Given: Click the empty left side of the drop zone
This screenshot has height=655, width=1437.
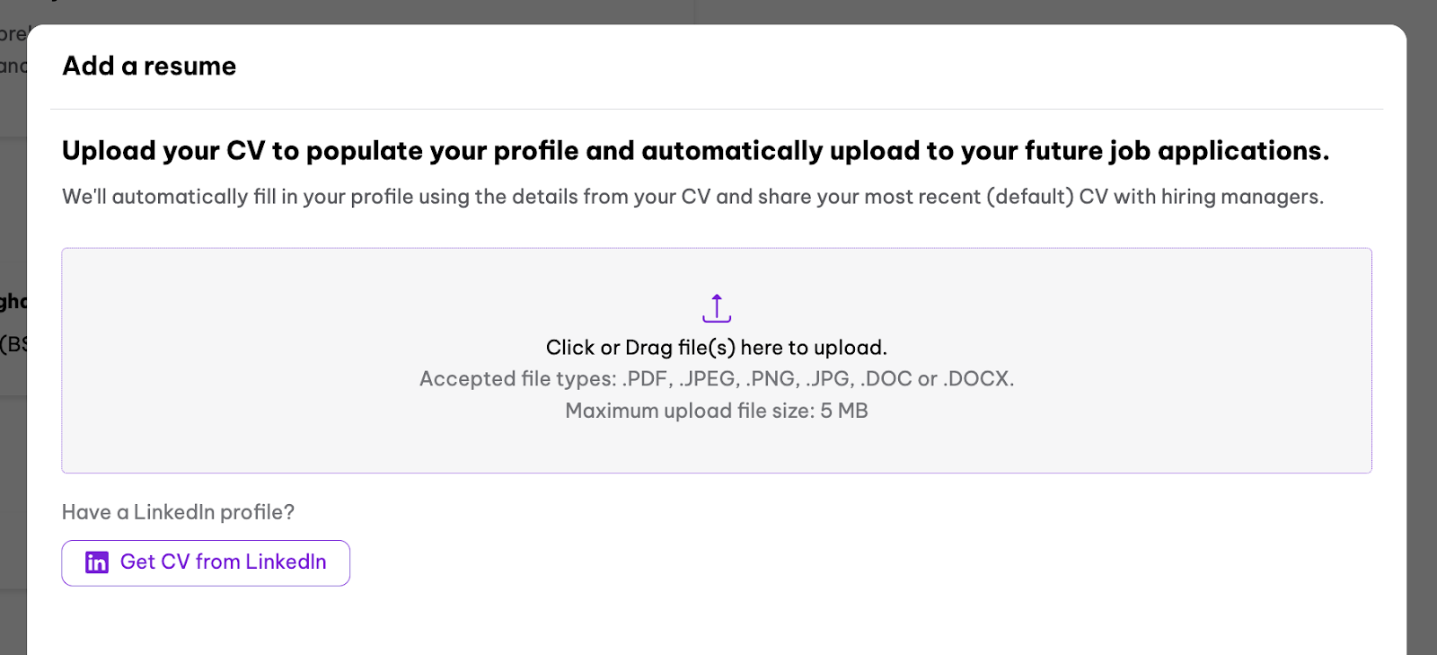Looking at the screenshot, I should point(225,360).
